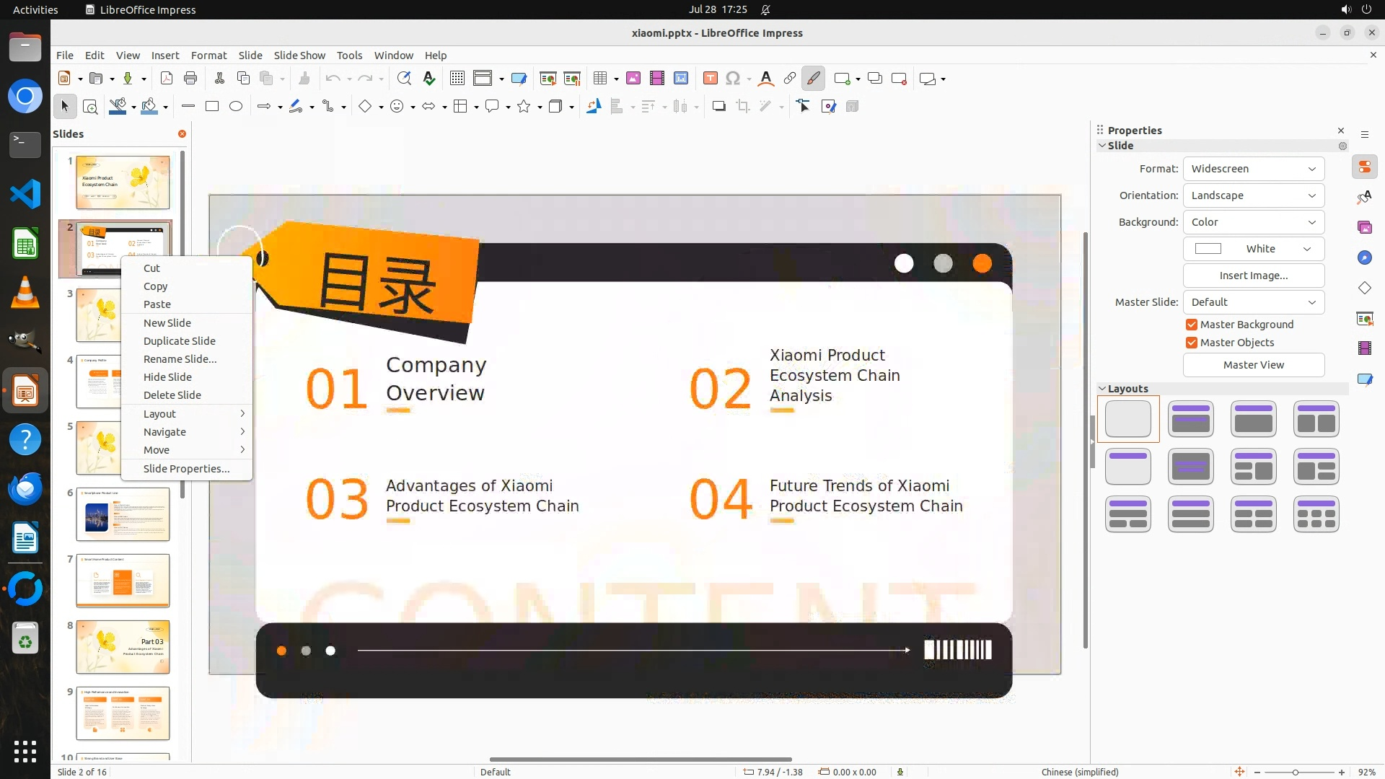Click the Insert Special Character icon
This screenshot has width=1385, height=779.
click(733, 79)
